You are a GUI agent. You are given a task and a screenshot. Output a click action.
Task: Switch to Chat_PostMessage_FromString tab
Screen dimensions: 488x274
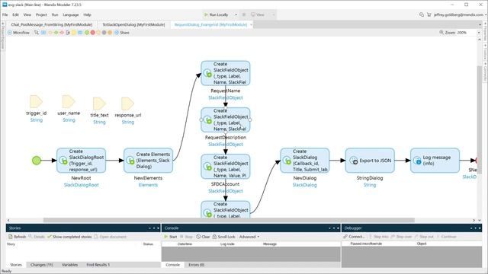pos(52,24)
